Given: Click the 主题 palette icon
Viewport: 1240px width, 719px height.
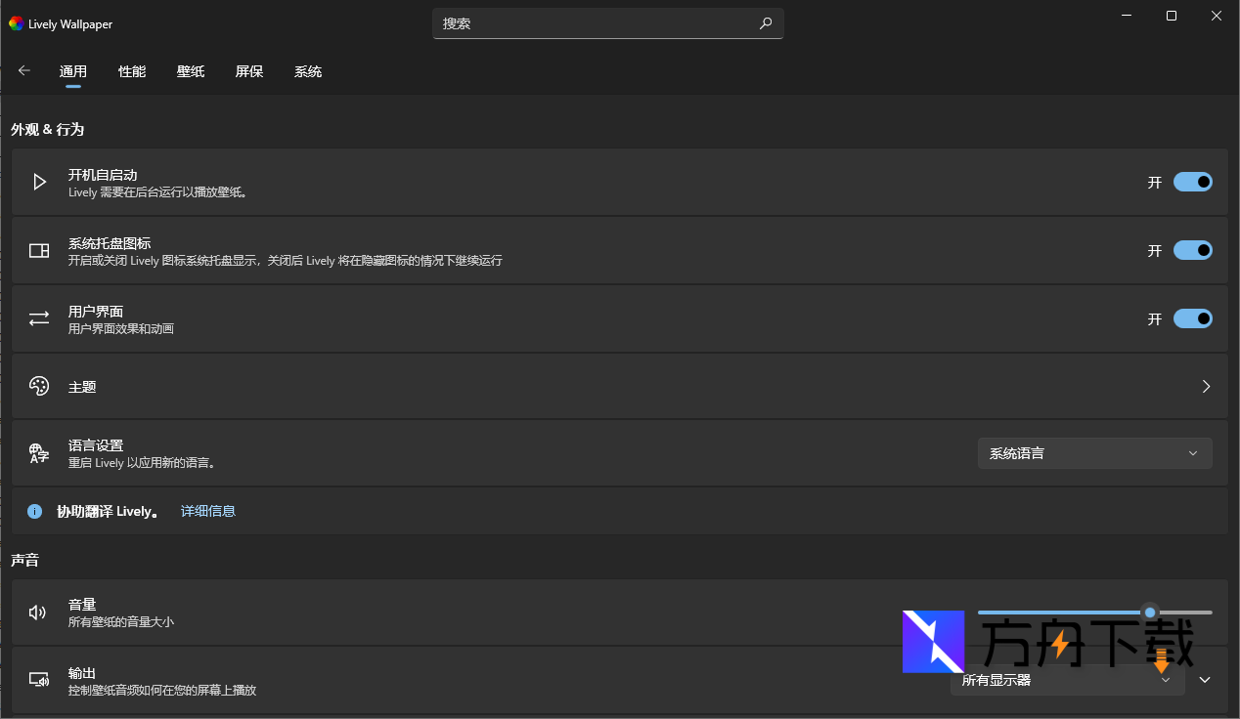Looking at the screenshot, I should [x=39, y=386].
